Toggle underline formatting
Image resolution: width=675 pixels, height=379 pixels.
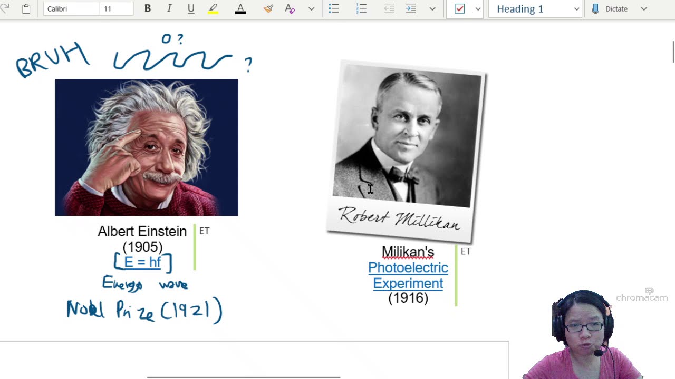(x=191, y=8)
